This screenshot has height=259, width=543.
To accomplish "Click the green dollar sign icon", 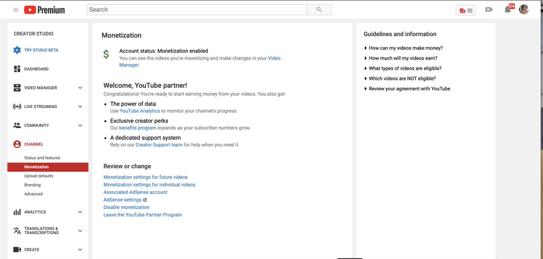I will [106, 55].
